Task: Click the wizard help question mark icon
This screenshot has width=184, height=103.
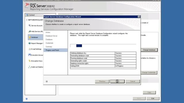Action: 47,81
